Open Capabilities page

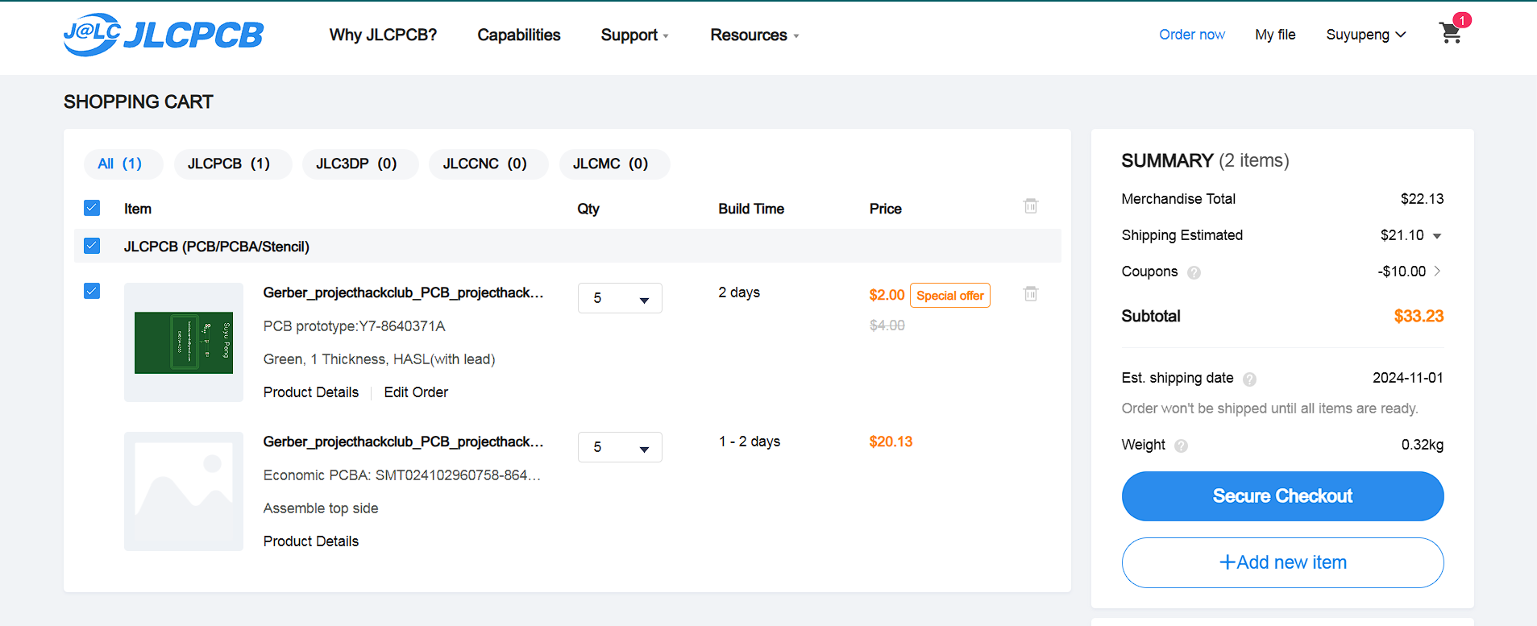518,35
